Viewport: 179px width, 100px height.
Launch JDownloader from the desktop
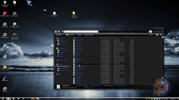[15, 14]
